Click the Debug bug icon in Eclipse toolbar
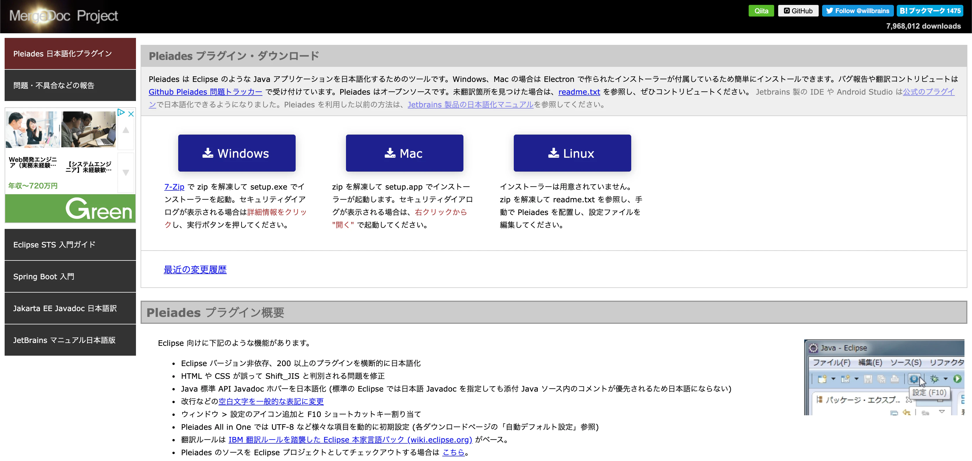Screen dimensions: 972x461 [935, 379]
